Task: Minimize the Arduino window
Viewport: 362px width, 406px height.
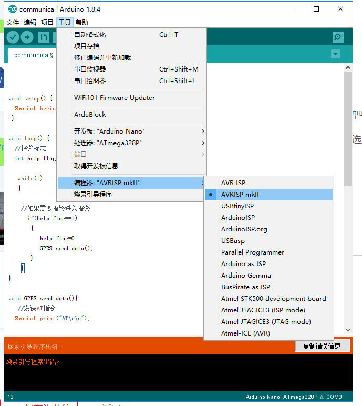Action: 293,9
